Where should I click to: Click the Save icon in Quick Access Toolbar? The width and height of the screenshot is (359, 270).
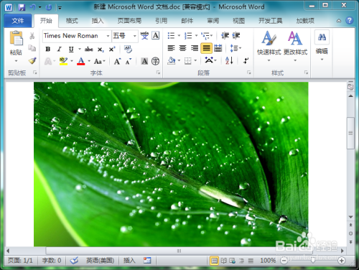22,7
